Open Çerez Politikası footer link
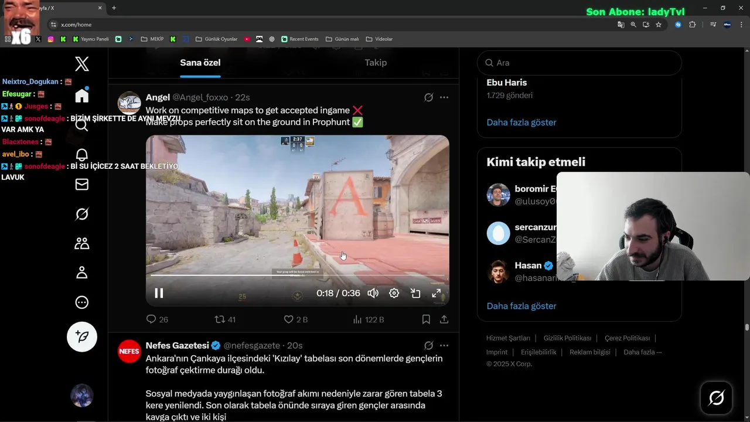 click(x=627, y=338)
